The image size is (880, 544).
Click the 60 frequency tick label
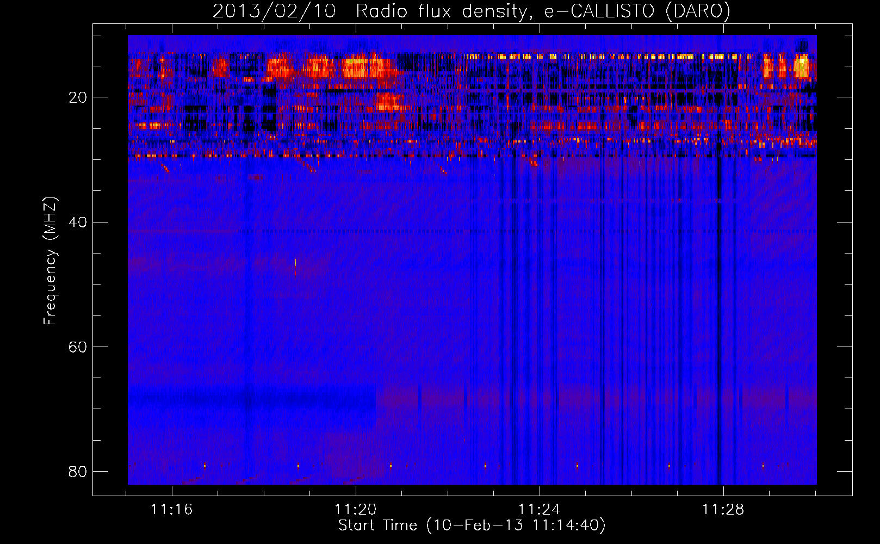coord(78,347)
